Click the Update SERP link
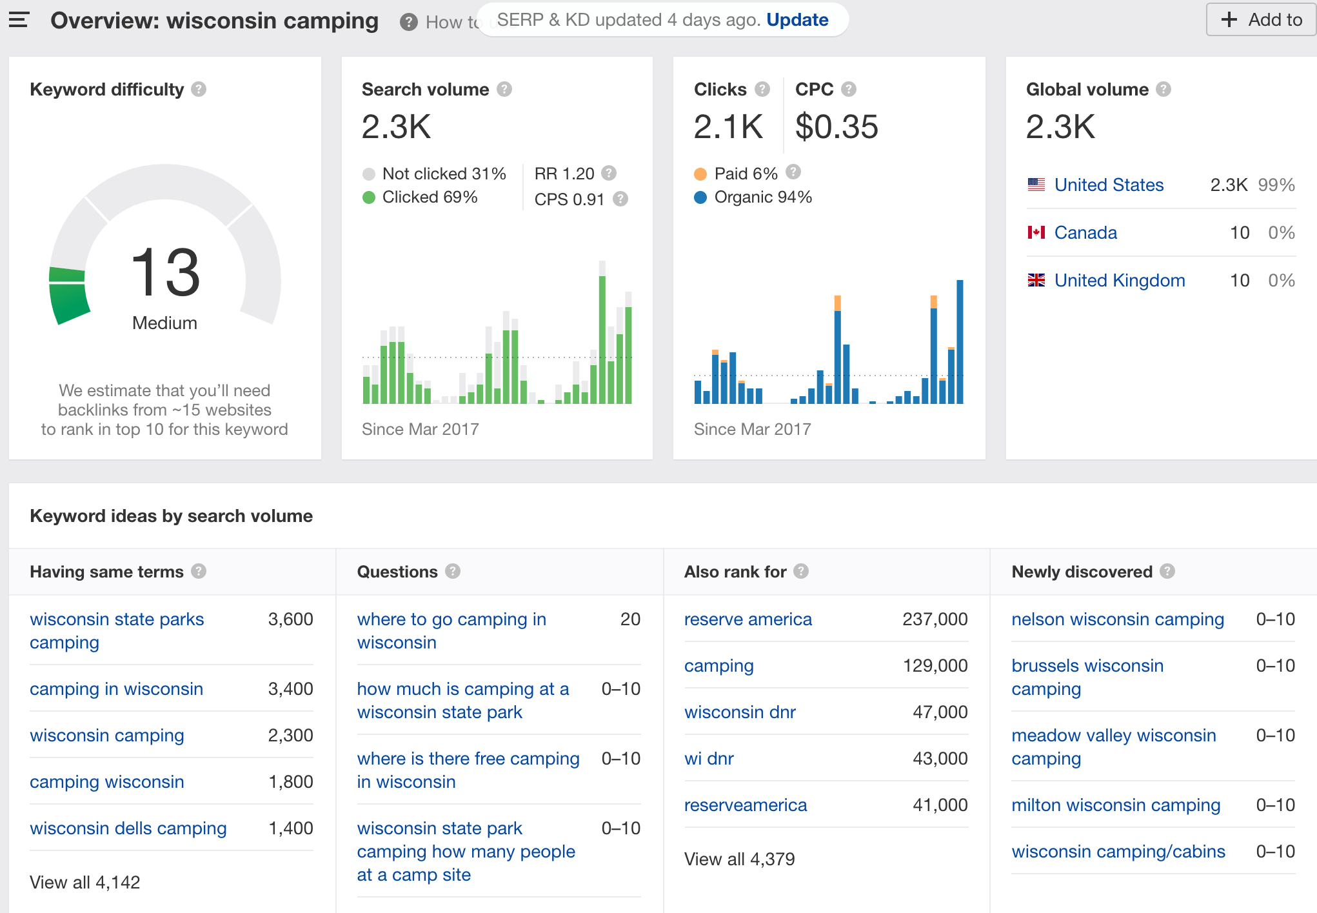This screenshot has height=913, width=1317. (797, 20)
